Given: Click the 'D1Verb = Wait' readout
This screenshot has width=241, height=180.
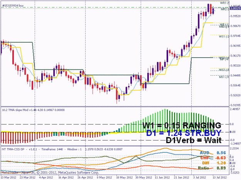Looking at the screenshot, I should (194, 140).
